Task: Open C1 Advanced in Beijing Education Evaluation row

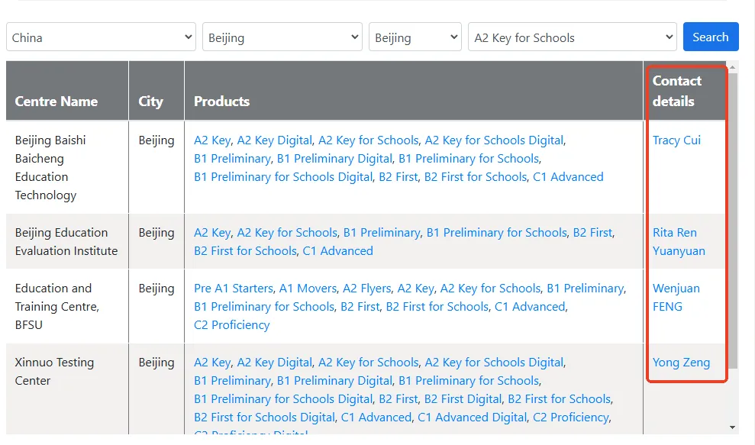Action: [x=337, y=251]
